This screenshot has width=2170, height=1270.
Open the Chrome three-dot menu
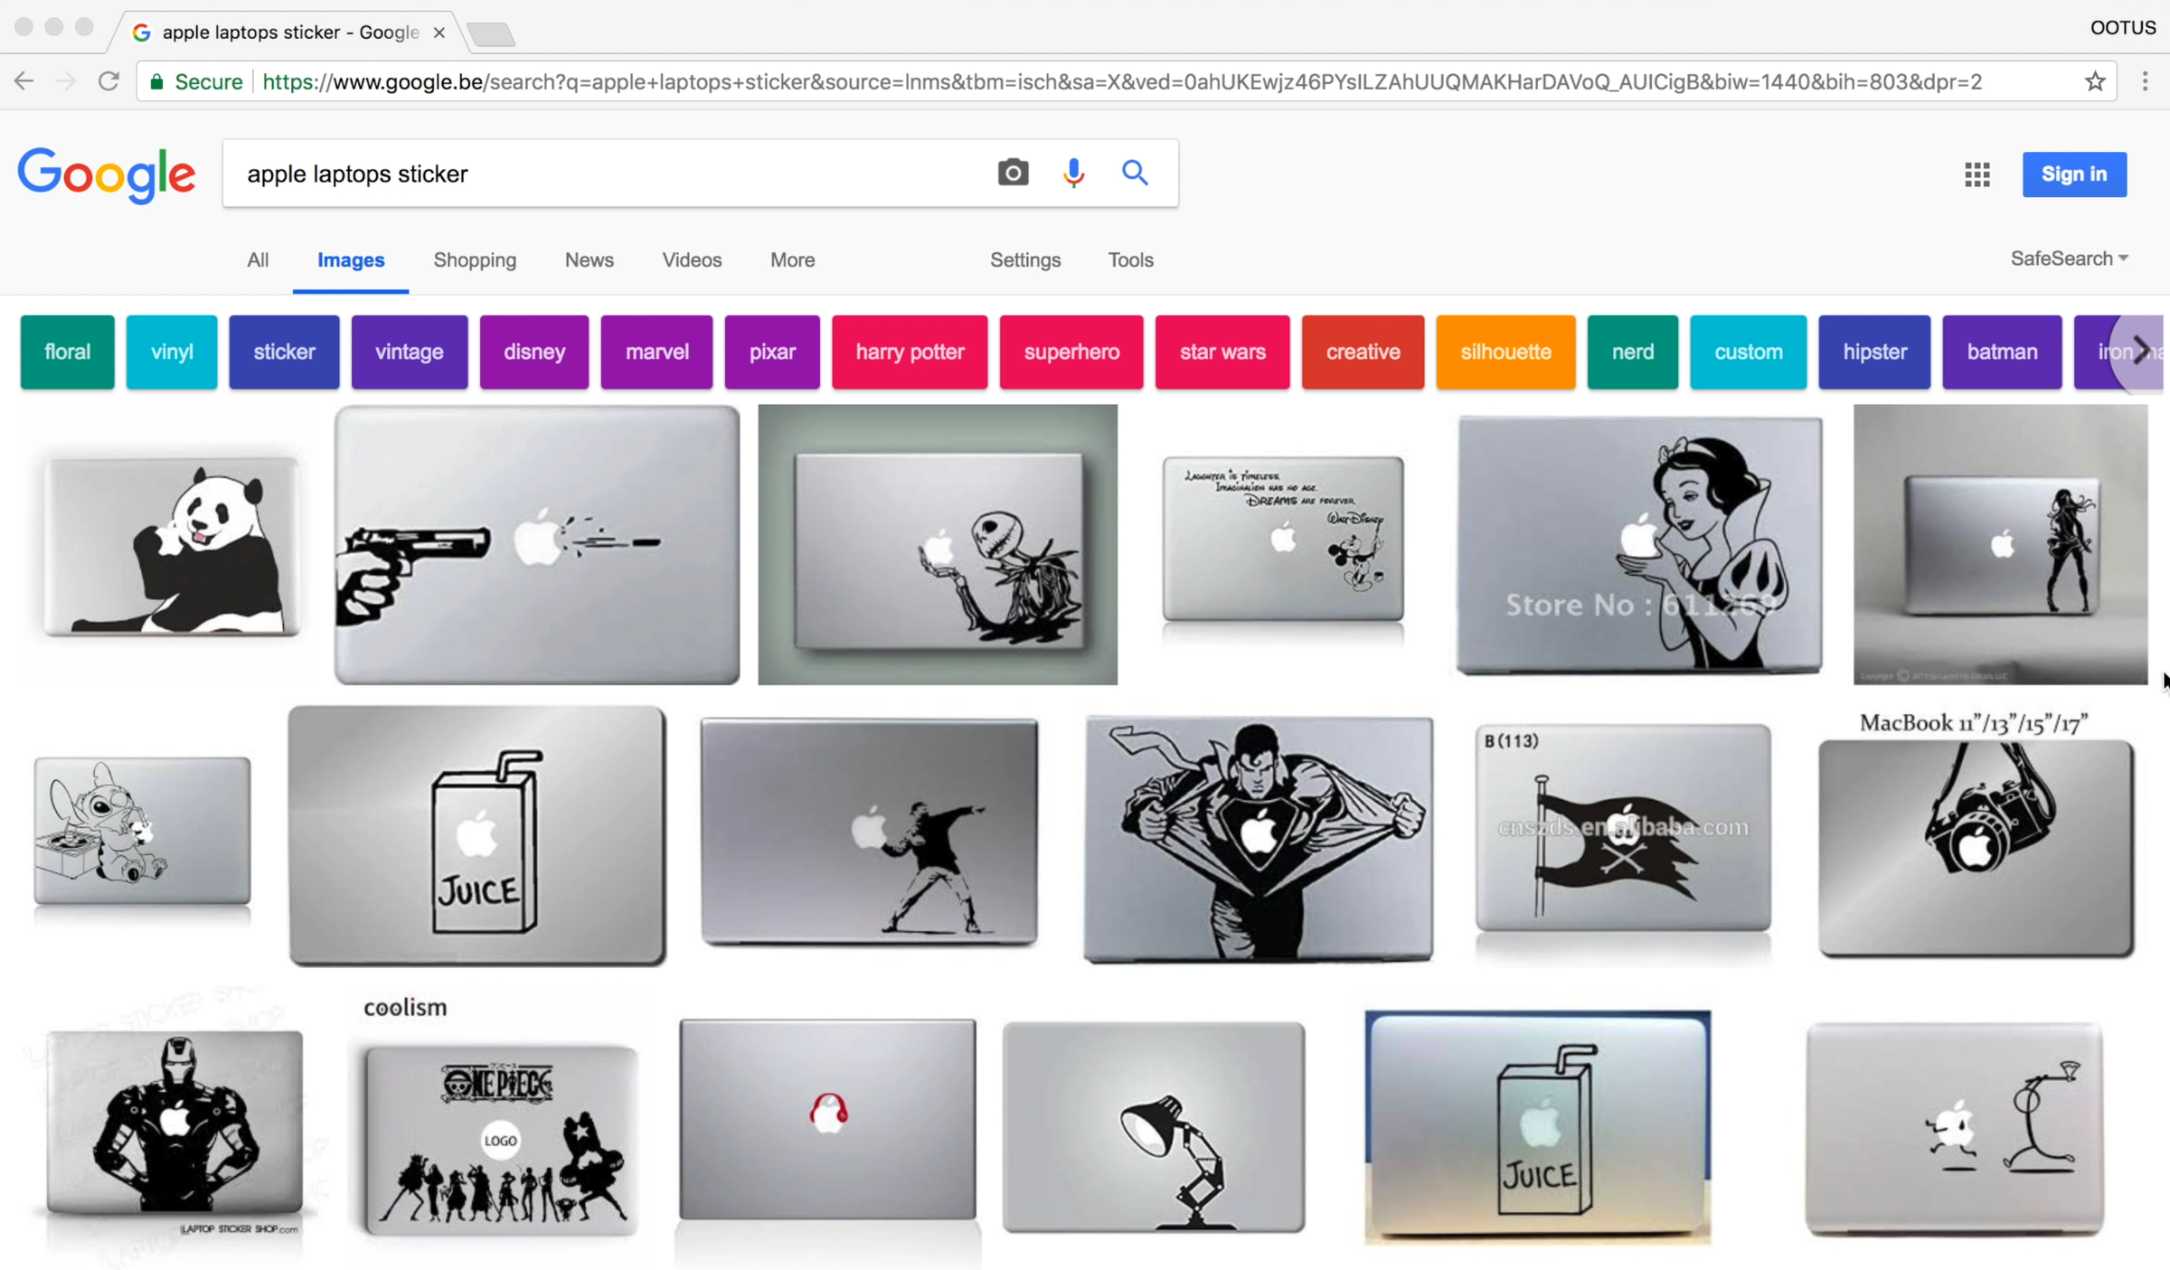[x=2145, y=81]
